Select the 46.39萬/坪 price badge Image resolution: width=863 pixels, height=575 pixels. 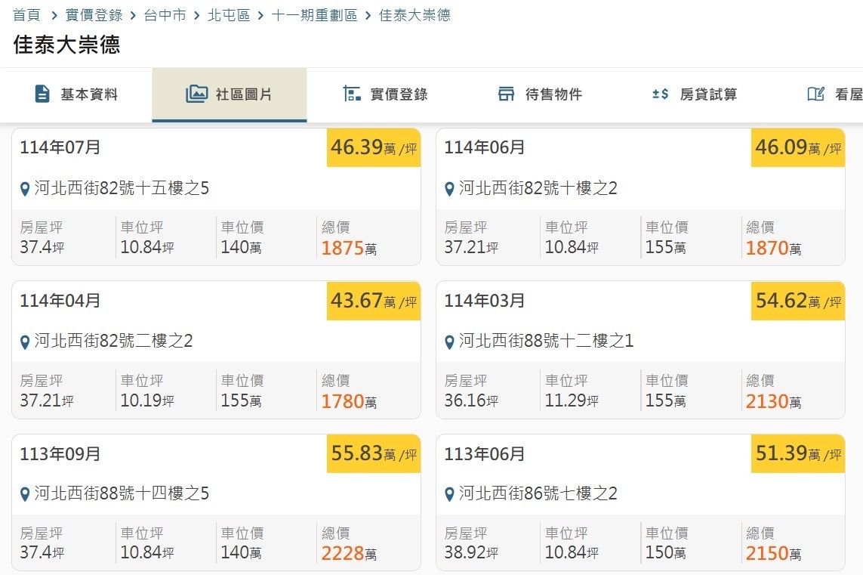pyautogui.click(x=374, y=147)
